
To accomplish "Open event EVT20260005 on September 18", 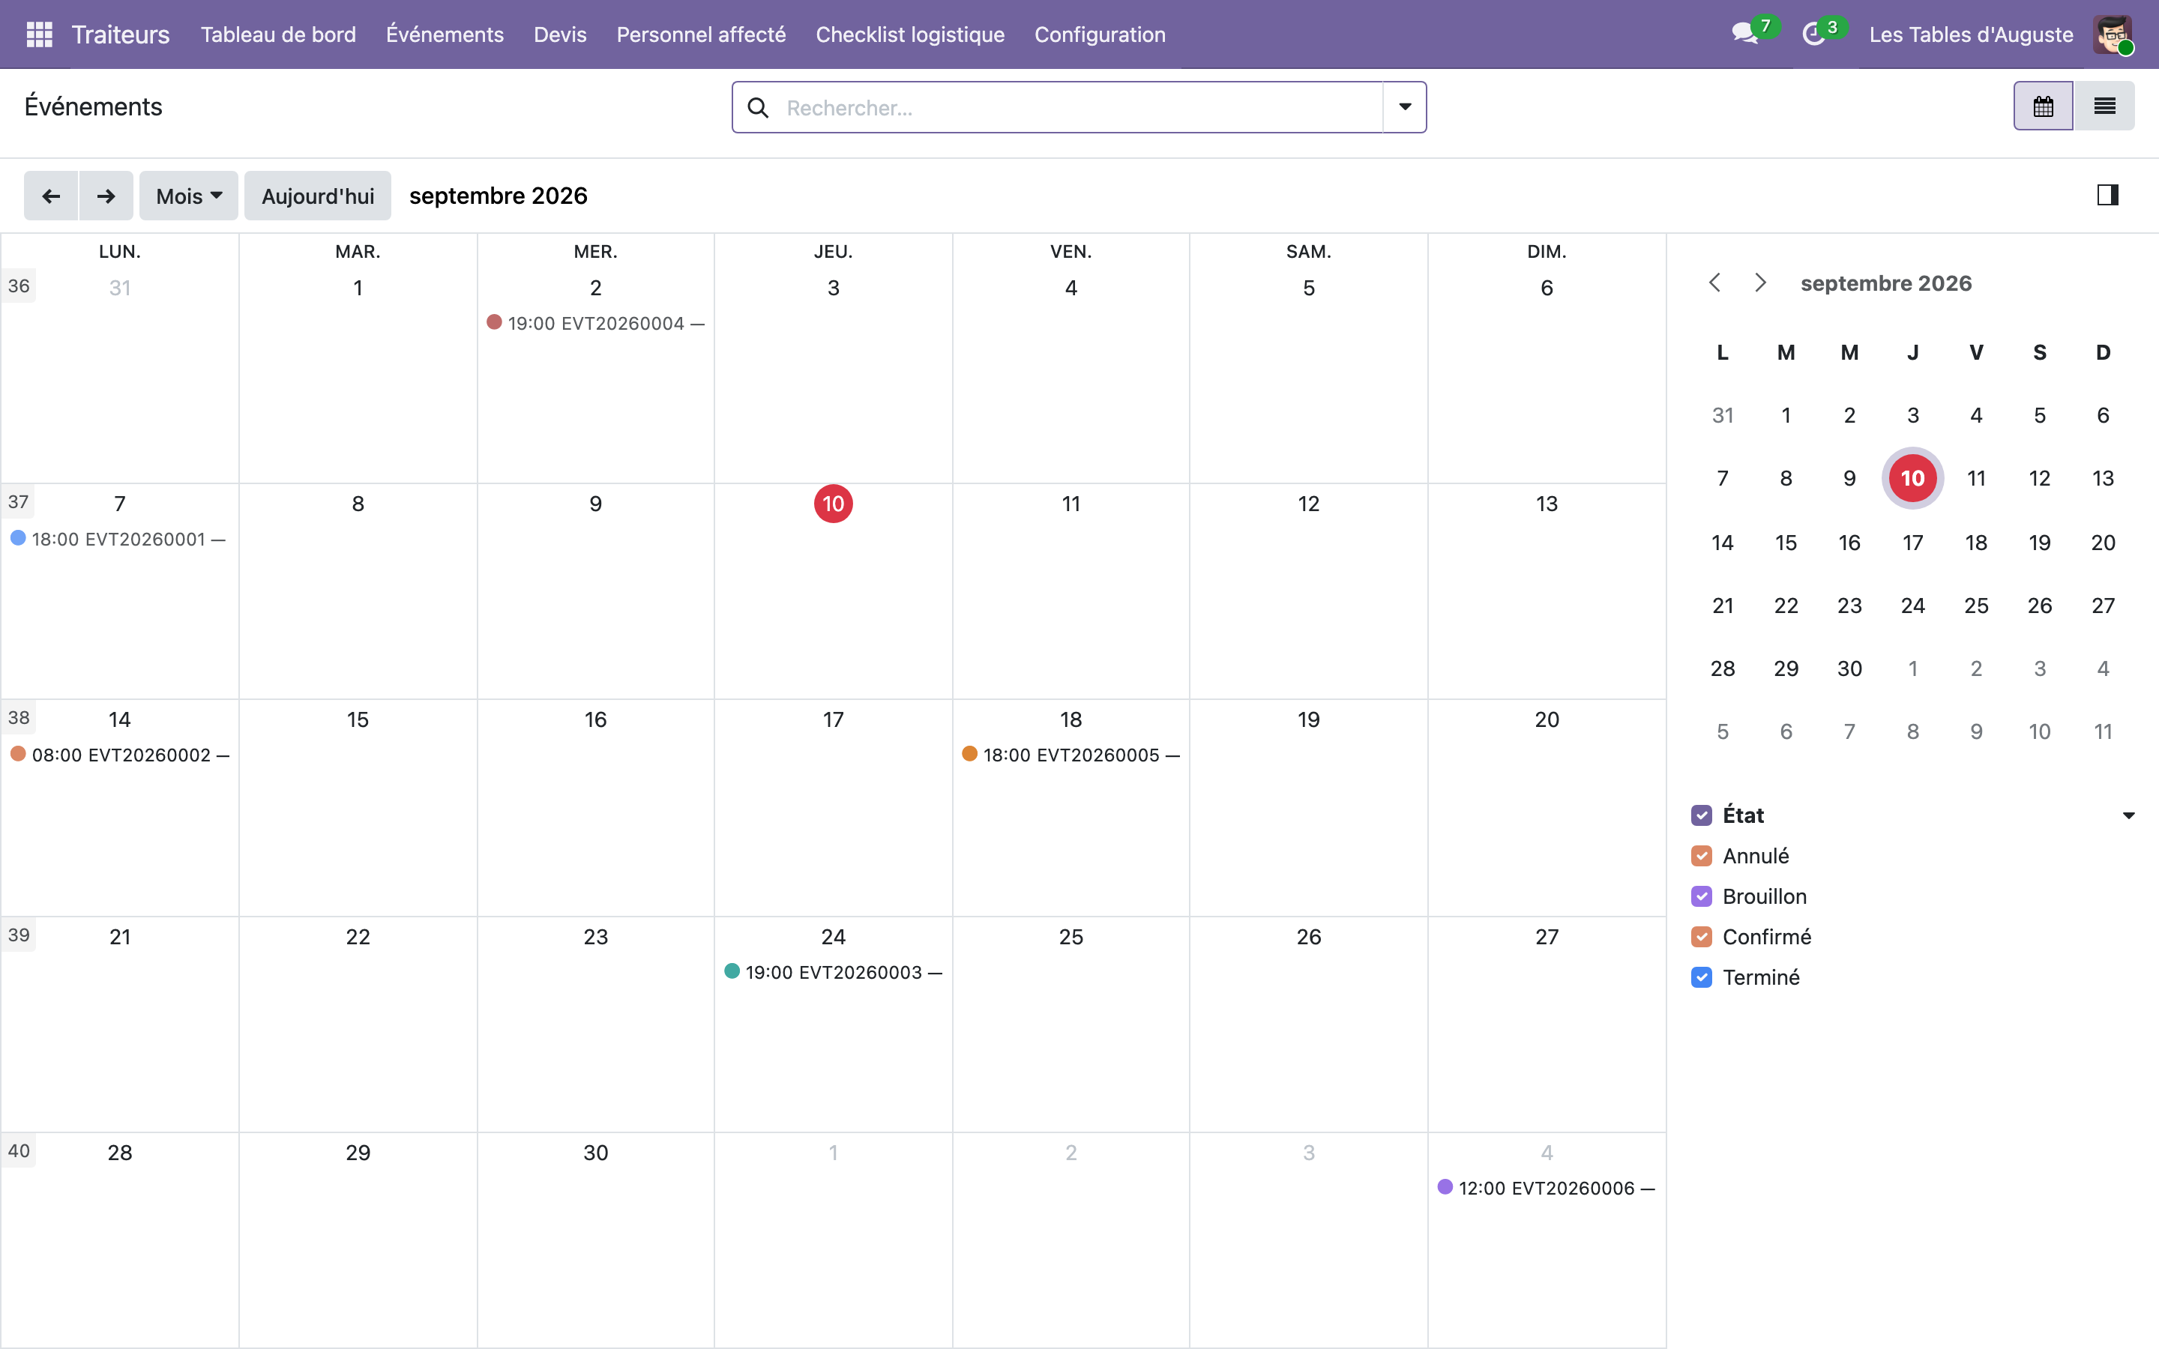I will click(x=1071, y=755).
